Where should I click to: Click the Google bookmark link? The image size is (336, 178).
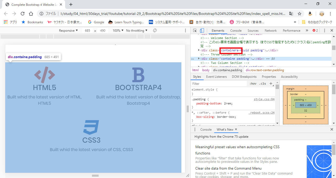pyautogui.click(x=96, y=22)
